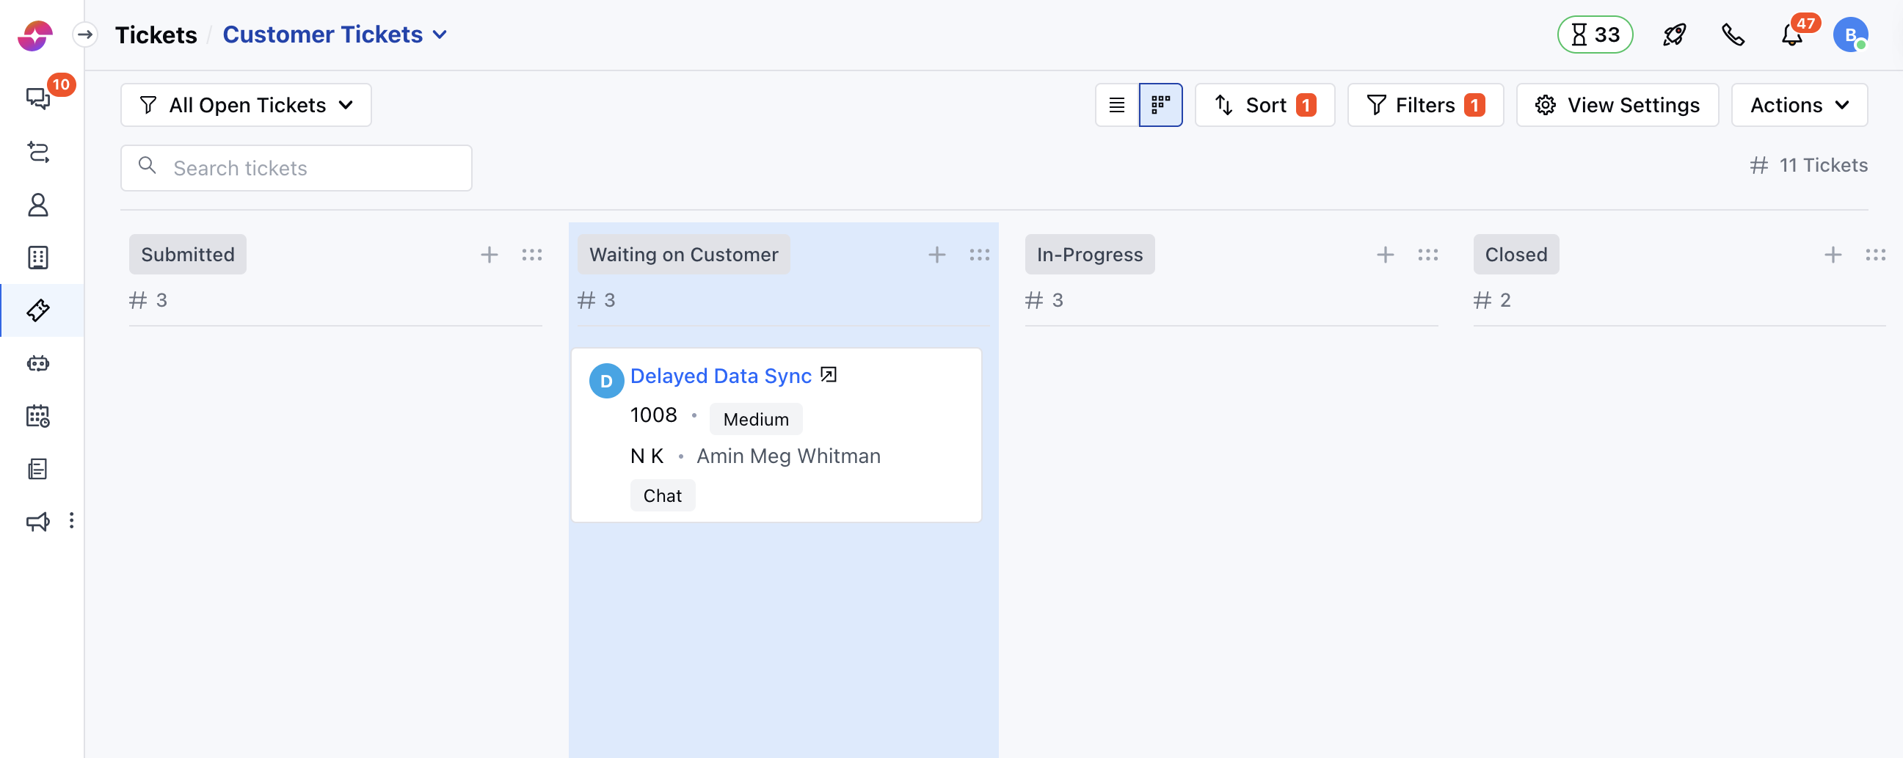Click the N K initials on ticket
1903x758 pixels.
[x=647, y=456]
